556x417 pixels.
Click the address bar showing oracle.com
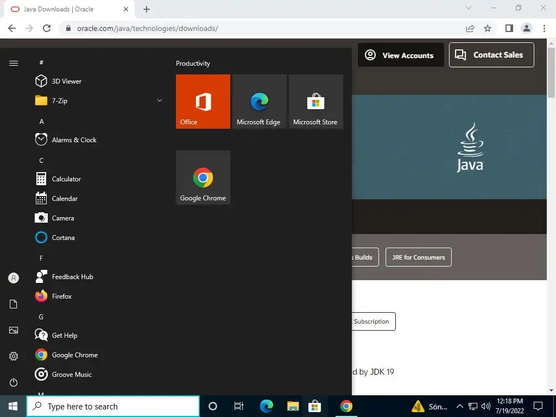pyautogui.click(x=262, y=28)
